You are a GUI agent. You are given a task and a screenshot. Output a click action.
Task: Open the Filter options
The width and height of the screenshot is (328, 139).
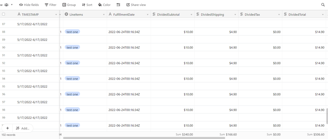(51, 5)
